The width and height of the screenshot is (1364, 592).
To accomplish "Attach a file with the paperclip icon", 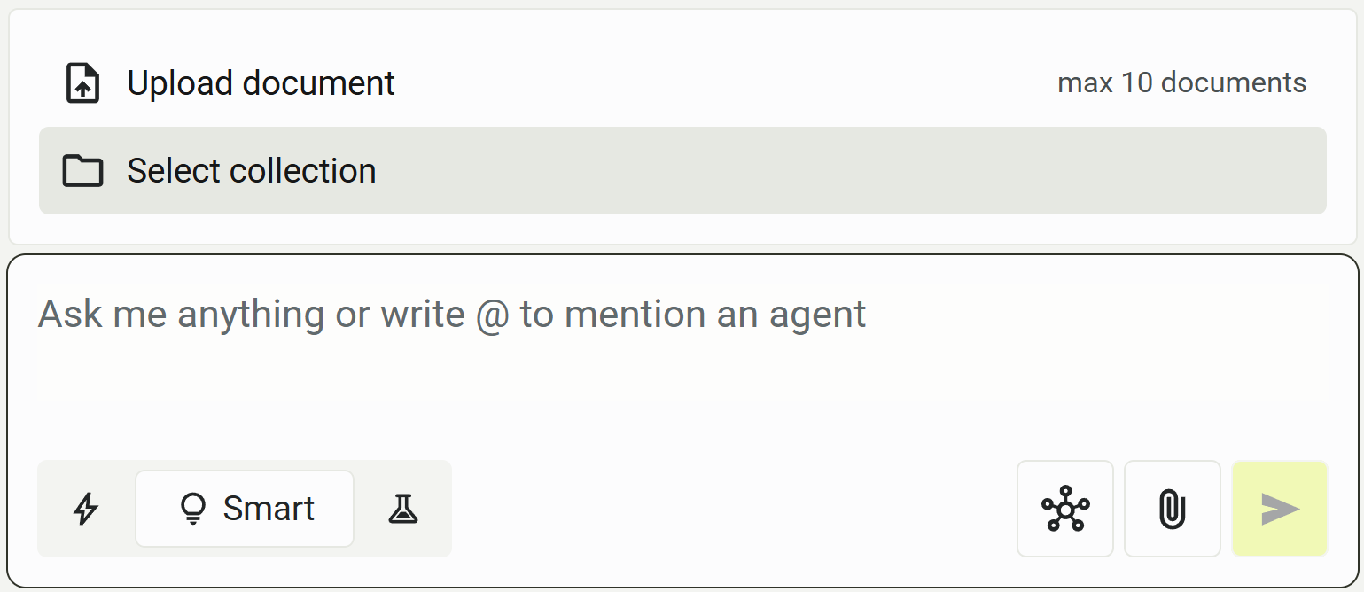I will pos(1172,509).
